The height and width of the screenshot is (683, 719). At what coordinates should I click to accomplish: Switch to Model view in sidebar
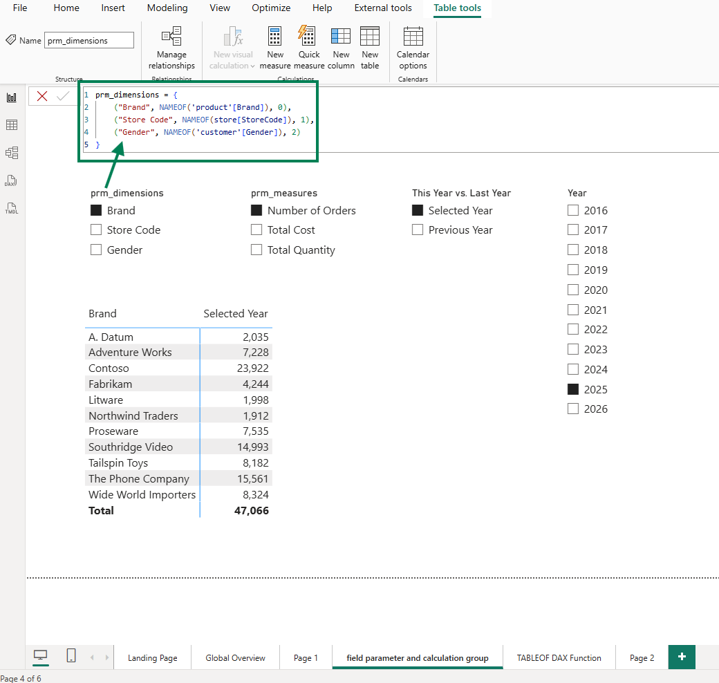click(x=12, y=153)
